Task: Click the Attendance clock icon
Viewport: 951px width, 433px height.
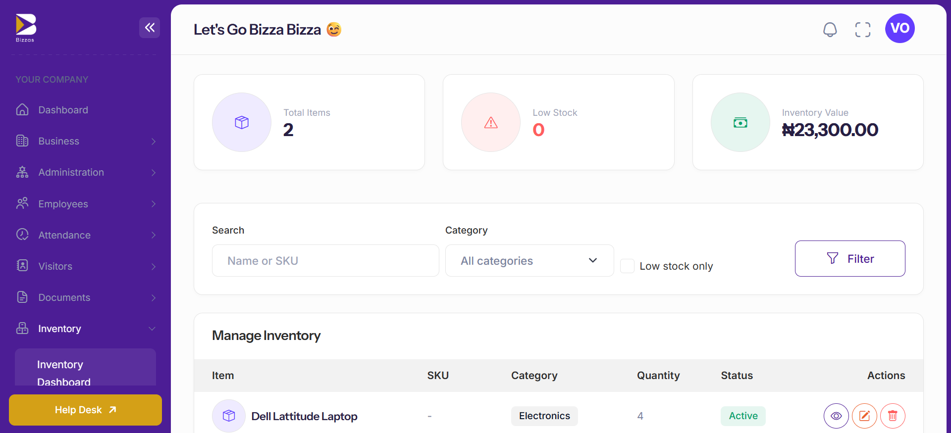Action: [22, 235]
